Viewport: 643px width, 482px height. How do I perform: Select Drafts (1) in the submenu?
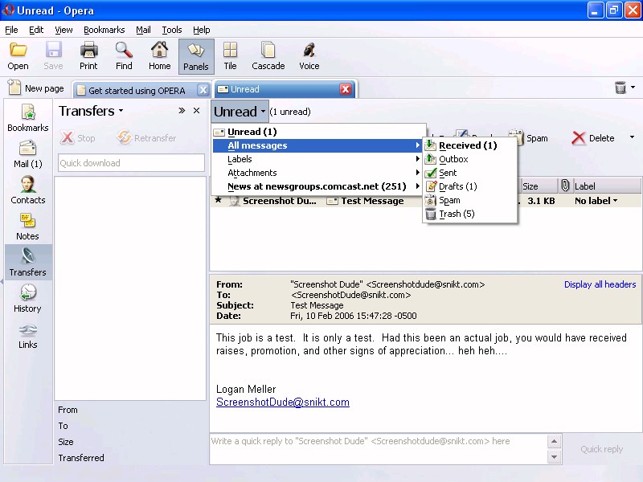[x=457, y=186]
